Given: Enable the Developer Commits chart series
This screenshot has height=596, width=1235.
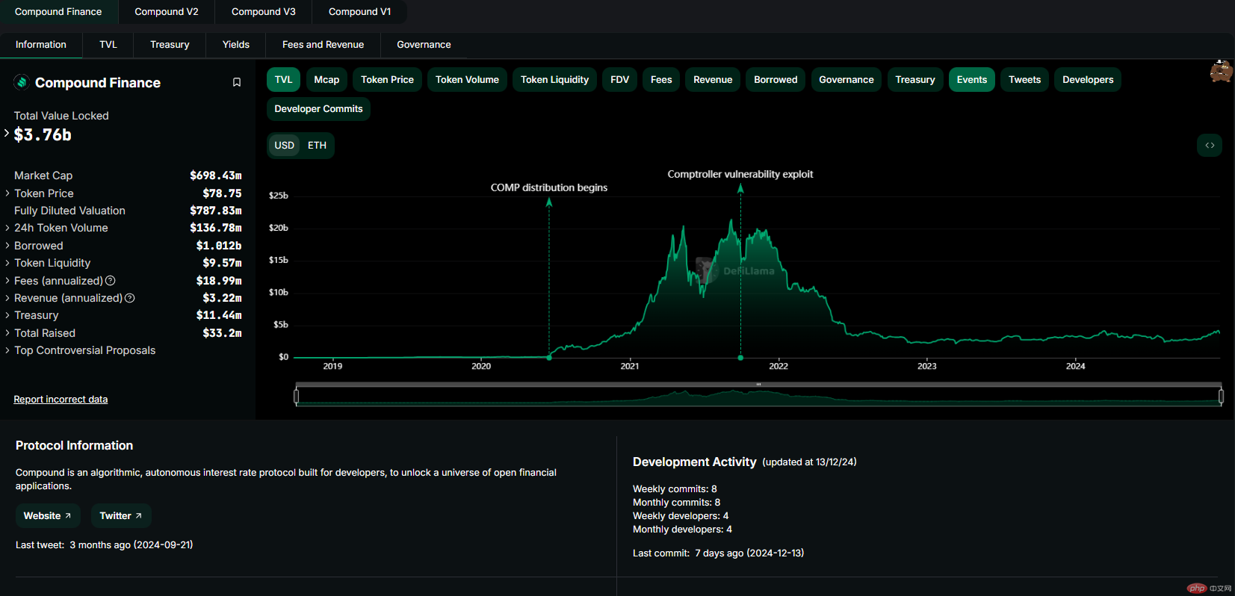Looking at the screenshot, I should (x=318, y=109).
